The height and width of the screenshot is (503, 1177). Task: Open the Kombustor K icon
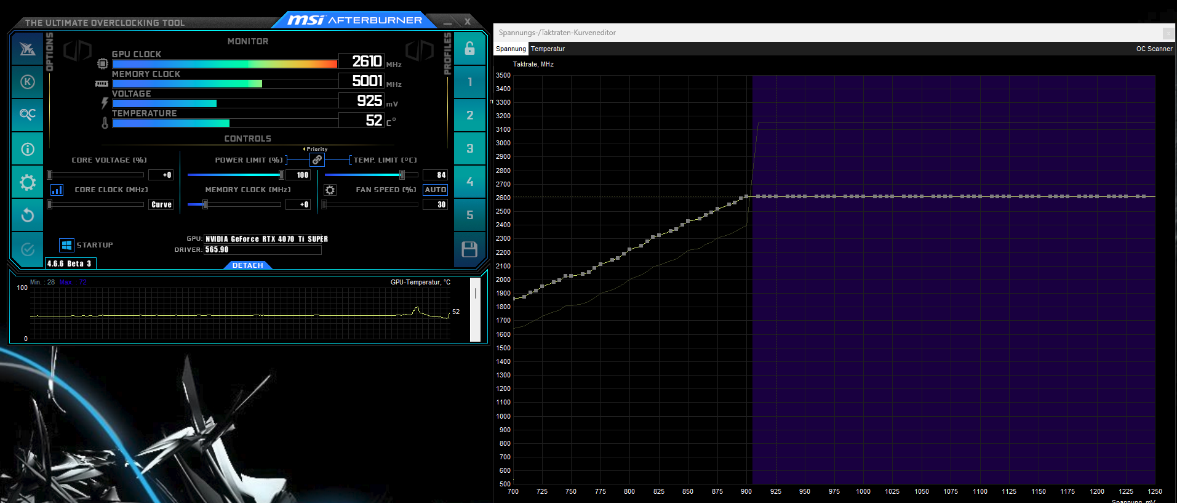(x=27, y=82)
